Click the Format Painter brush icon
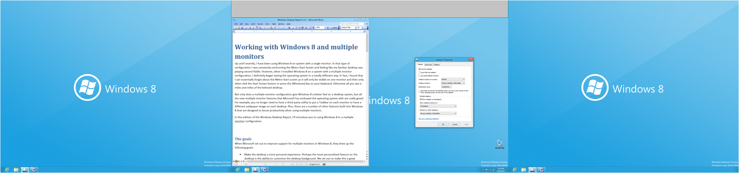This screenshot has height=173, width=739. pyautogui.click(x=275, y=28)
